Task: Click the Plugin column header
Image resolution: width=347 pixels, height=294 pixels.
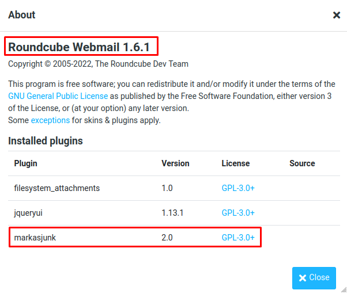Action: (26, 163)
